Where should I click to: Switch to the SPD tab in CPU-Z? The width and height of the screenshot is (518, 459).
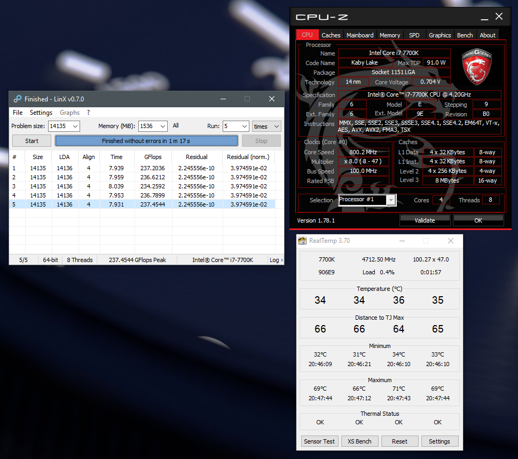pos(414,35)
